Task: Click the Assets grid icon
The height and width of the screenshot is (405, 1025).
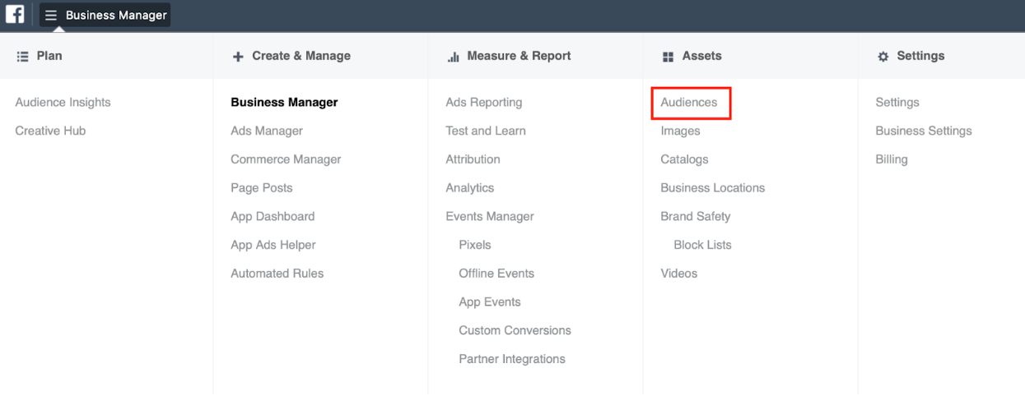Action: point(668,57)
